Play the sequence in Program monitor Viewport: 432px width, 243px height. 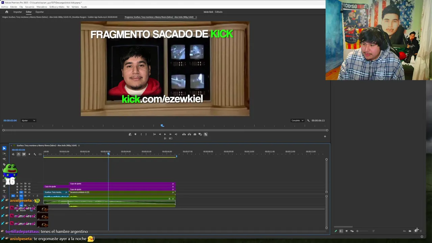[x=165, y=134]
